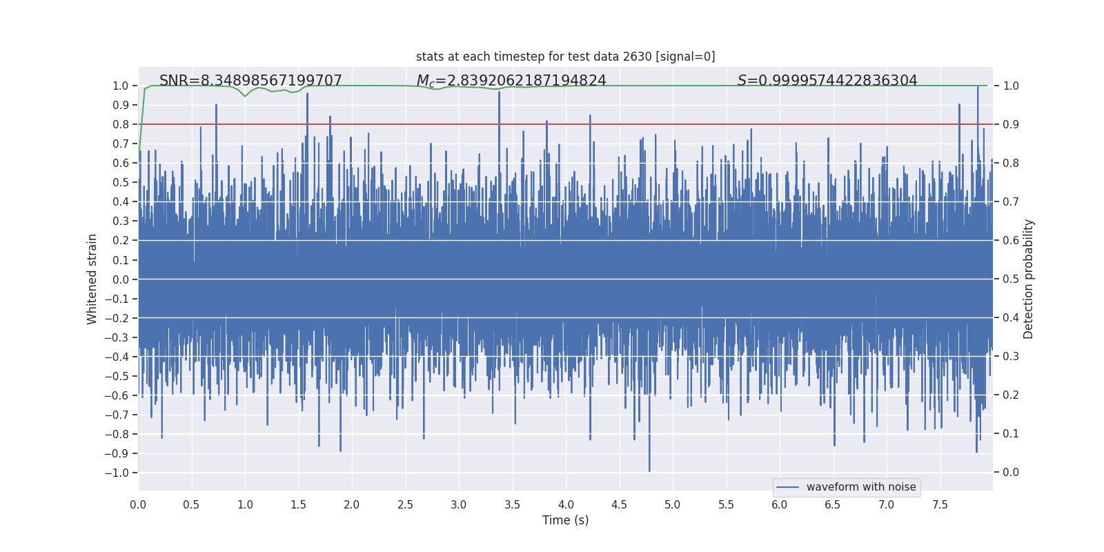Click the 7.5 tick on time axis
The image size is (1104, 552).
pos(940,504)
